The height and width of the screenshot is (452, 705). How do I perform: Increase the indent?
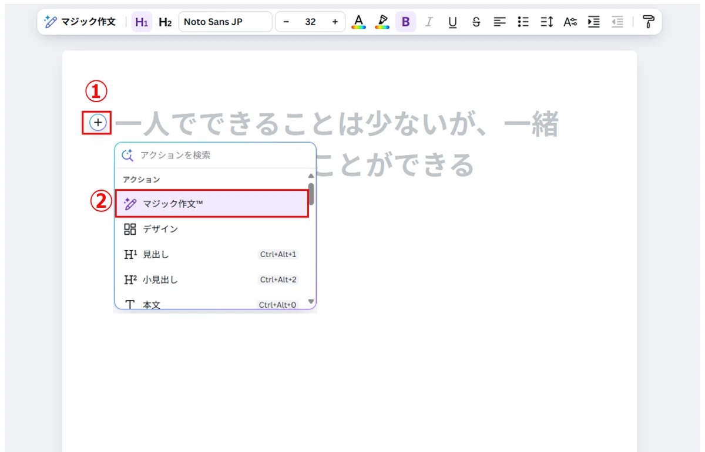(594, 22)
